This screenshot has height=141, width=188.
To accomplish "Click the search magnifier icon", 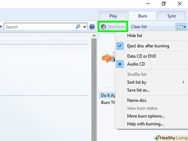I will pos(78,26).
